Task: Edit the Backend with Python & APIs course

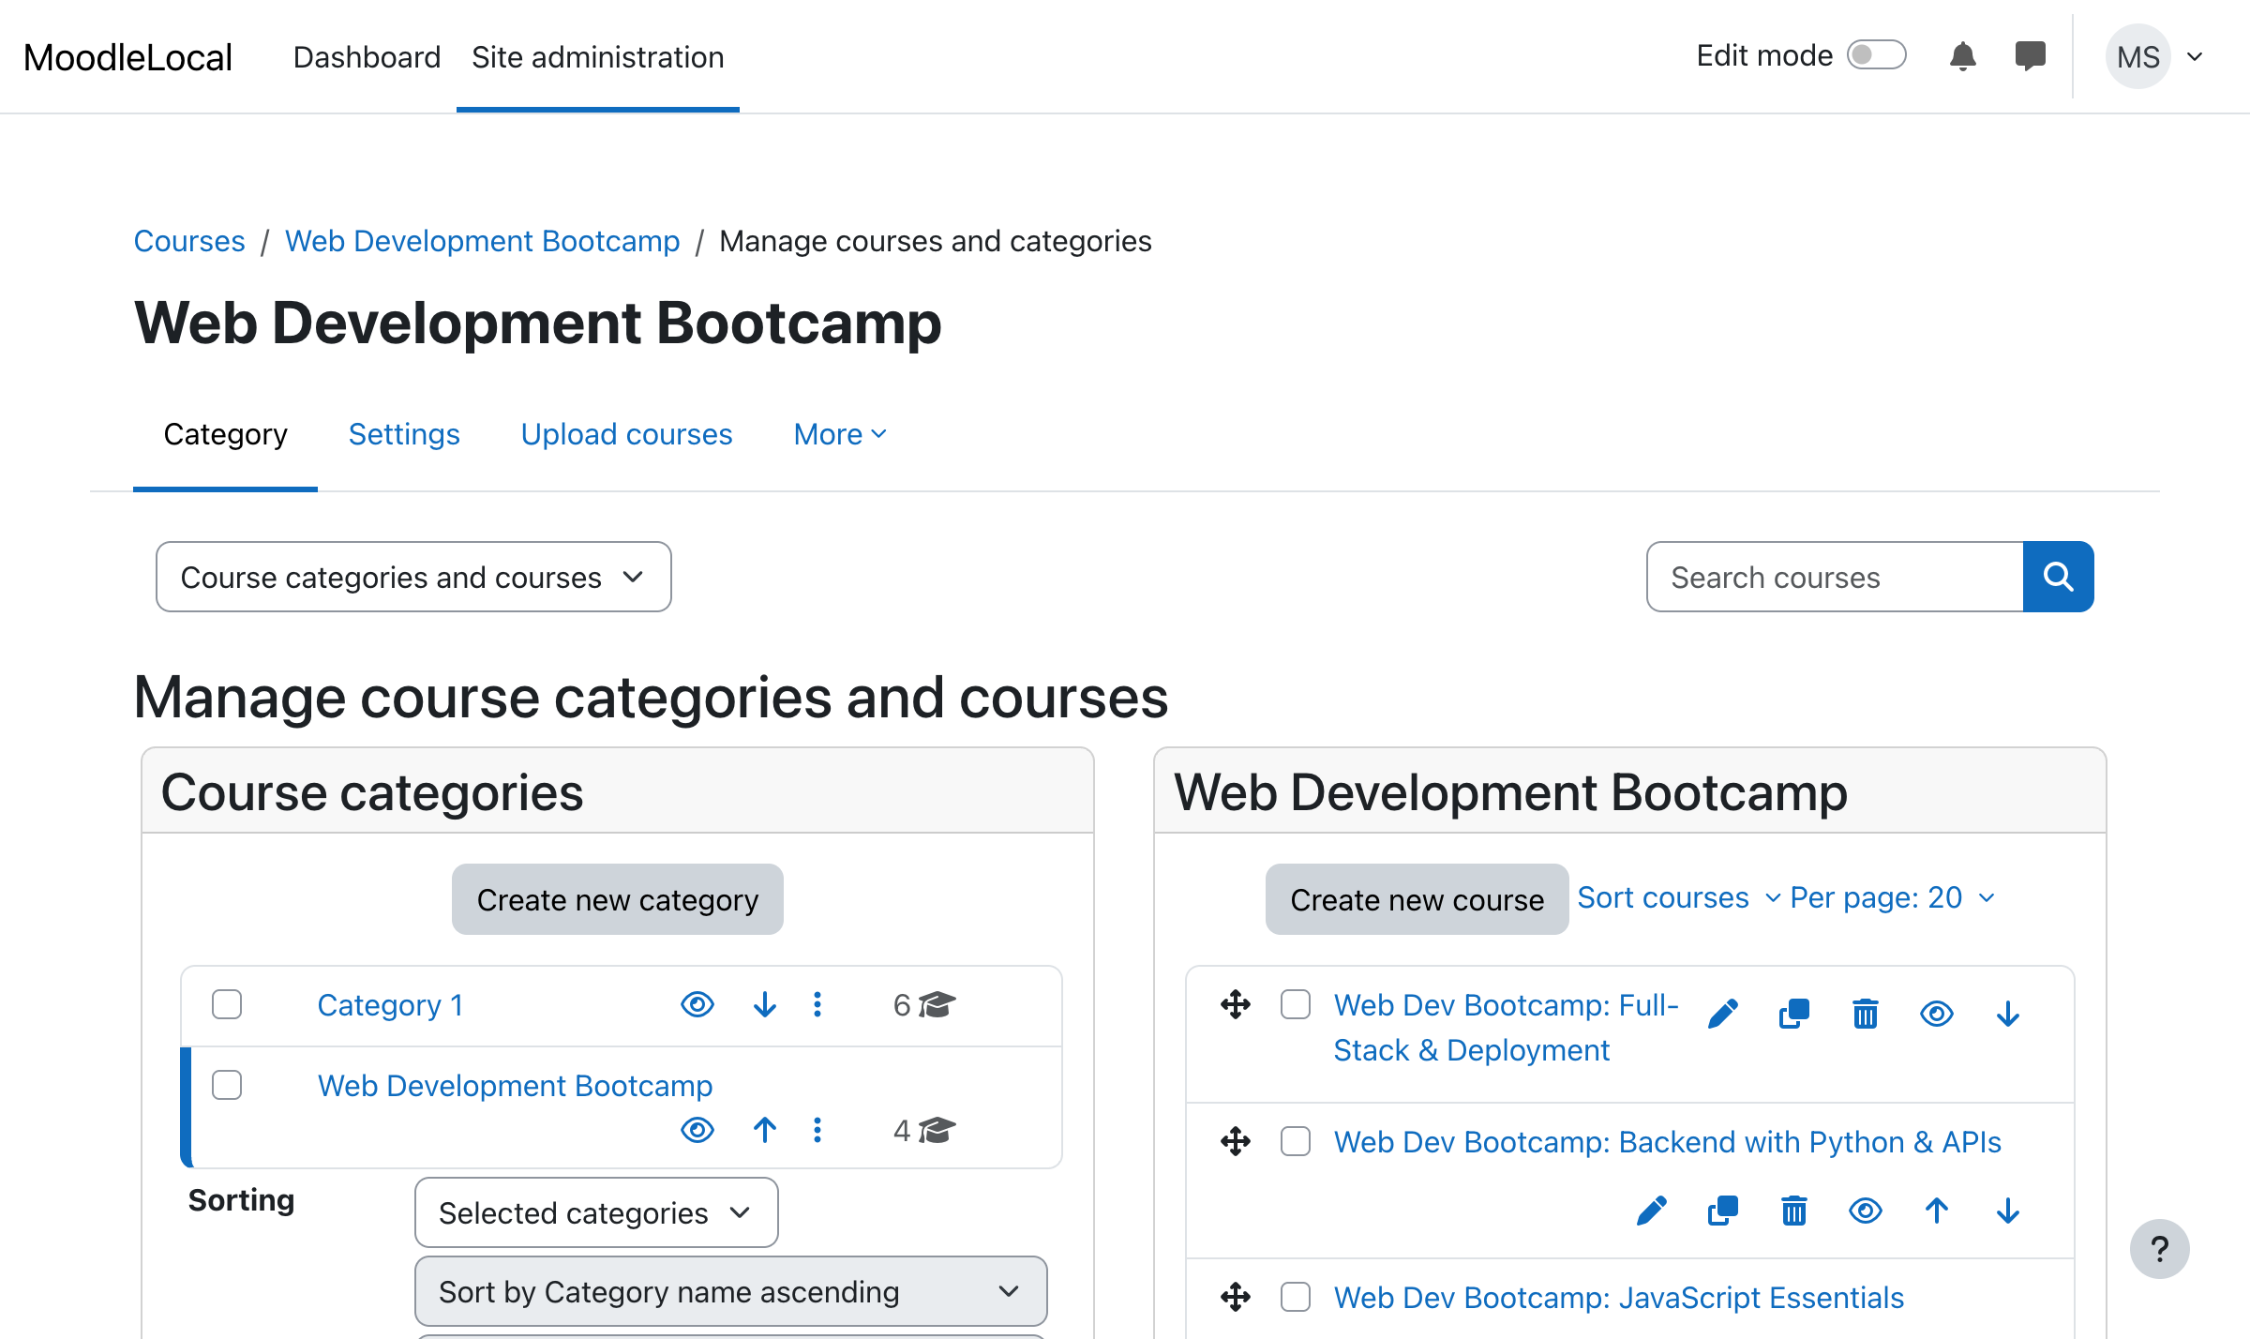Action: pyautogui.click(x=1652, y=1211)
